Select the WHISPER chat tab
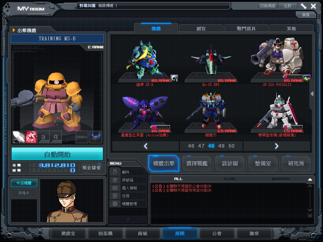The height and width of the screenshot is (242, 323). tap(280, 179)
